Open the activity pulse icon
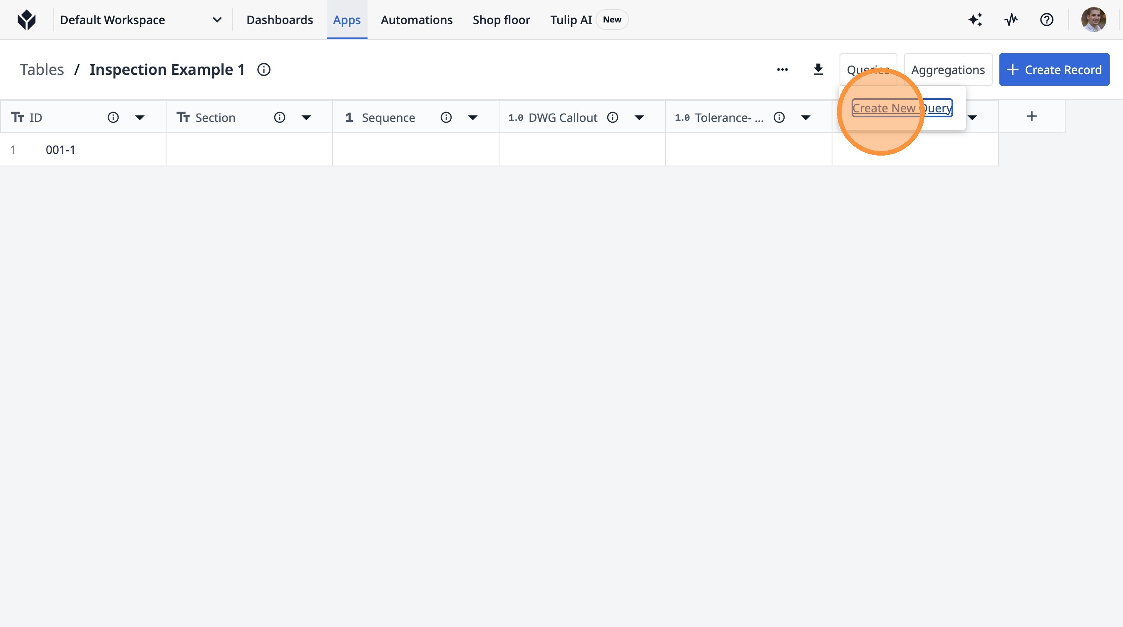 pyautogui.click(x=1011, y=20)
